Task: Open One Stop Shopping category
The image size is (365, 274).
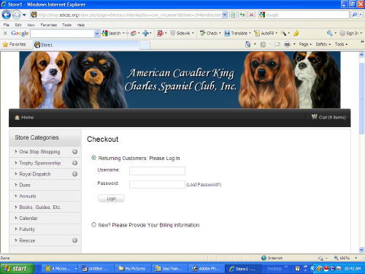Action: coord(39,152)
